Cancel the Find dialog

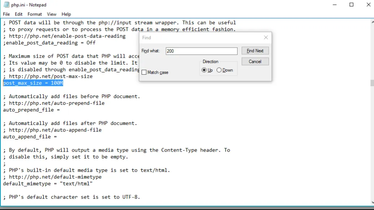[255, 62]
